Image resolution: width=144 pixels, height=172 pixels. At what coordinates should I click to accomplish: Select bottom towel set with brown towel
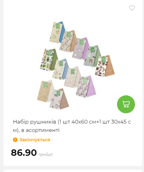pos(59,99)
